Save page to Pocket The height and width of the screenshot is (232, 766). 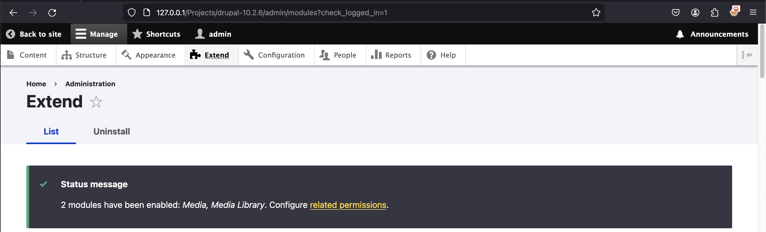pyautogui.click(x=675, y=12)
